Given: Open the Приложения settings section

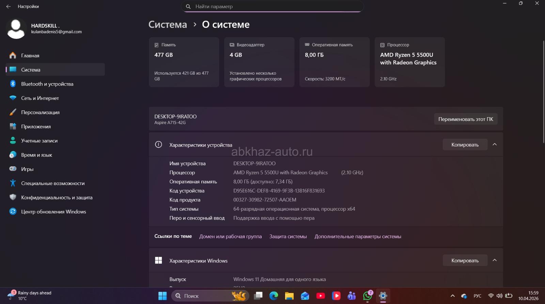Looking at the screenshot, I should [x=36, y=126].
